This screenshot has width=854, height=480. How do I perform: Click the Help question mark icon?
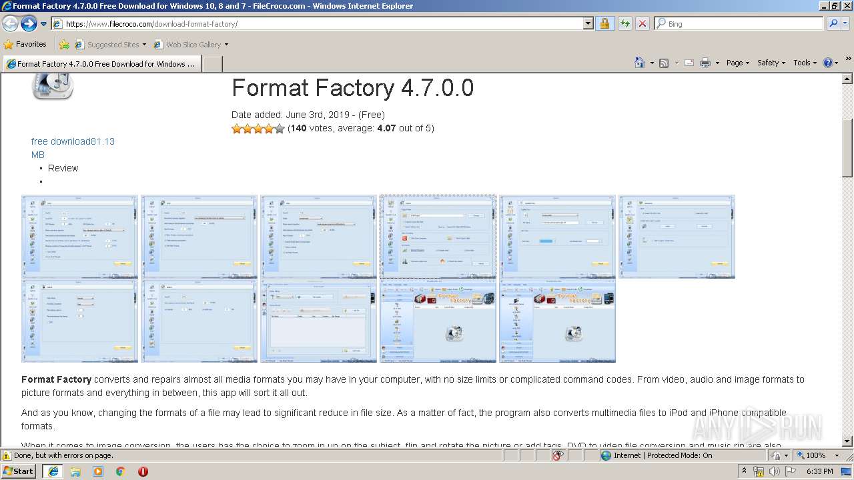[x=827, y=63]
